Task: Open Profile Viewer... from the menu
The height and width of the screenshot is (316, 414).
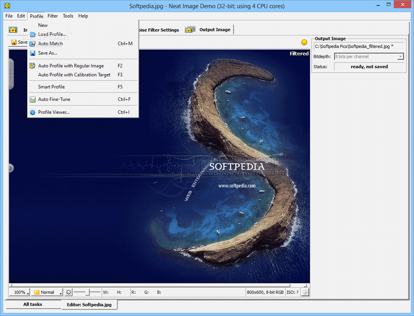Action: click(x=83, y=112)
